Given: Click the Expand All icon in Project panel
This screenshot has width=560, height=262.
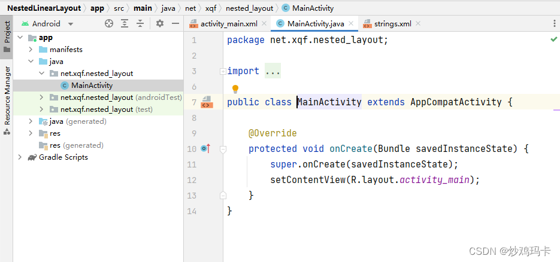Looking at the screenshot, I should coord(125,24).
